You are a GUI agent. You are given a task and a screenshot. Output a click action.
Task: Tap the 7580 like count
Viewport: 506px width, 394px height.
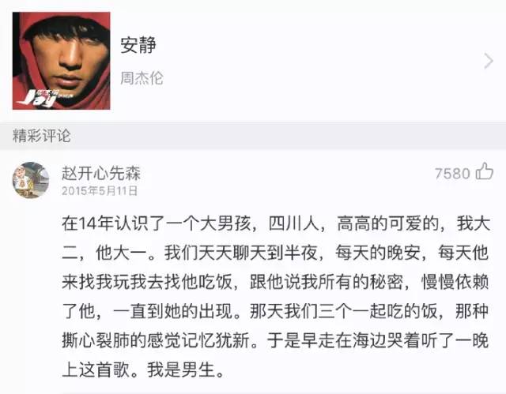pos(452,174)
